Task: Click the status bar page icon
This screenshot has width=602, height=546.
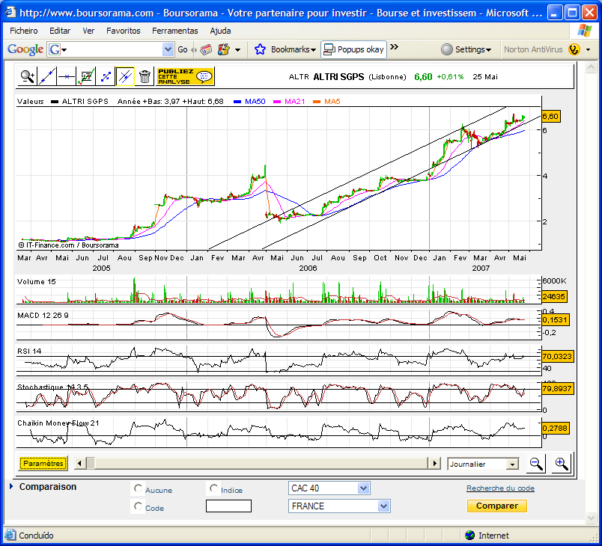Action: click(10, 536)
